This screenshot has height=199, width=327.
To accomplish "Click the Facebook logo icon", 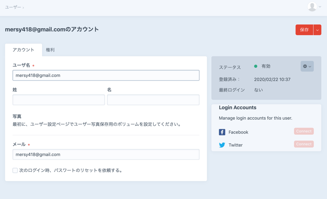I will pos(222,132).
